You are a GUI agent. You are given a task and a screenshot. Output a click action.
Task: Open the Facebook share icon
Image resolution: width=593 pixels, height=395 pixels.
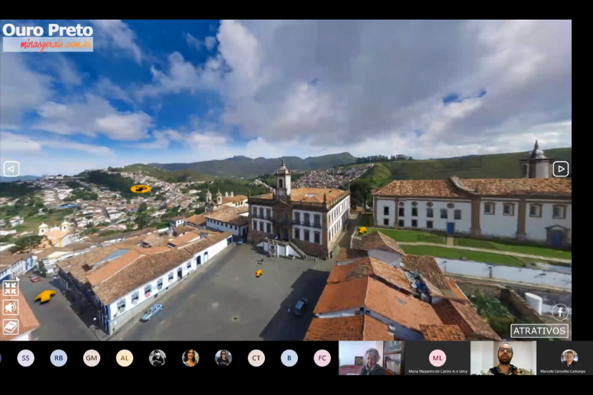point(560,312)
